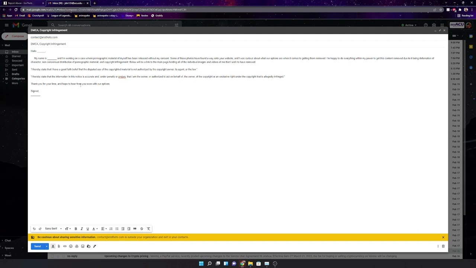The height and width of the screenshot is (268, 476).
Task: Bookmark this page with star icon
Action: tap(440, 10)
